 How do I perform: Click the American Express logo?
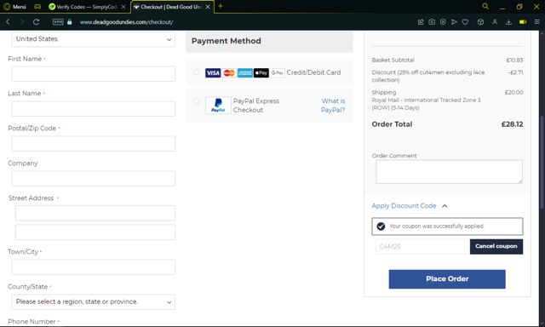click(x=245, y=72)
